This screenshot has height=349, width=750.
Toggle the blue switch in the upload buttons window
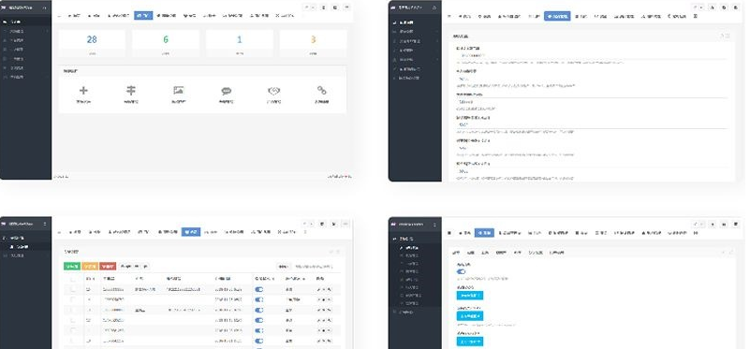click(x=461, y=271)
